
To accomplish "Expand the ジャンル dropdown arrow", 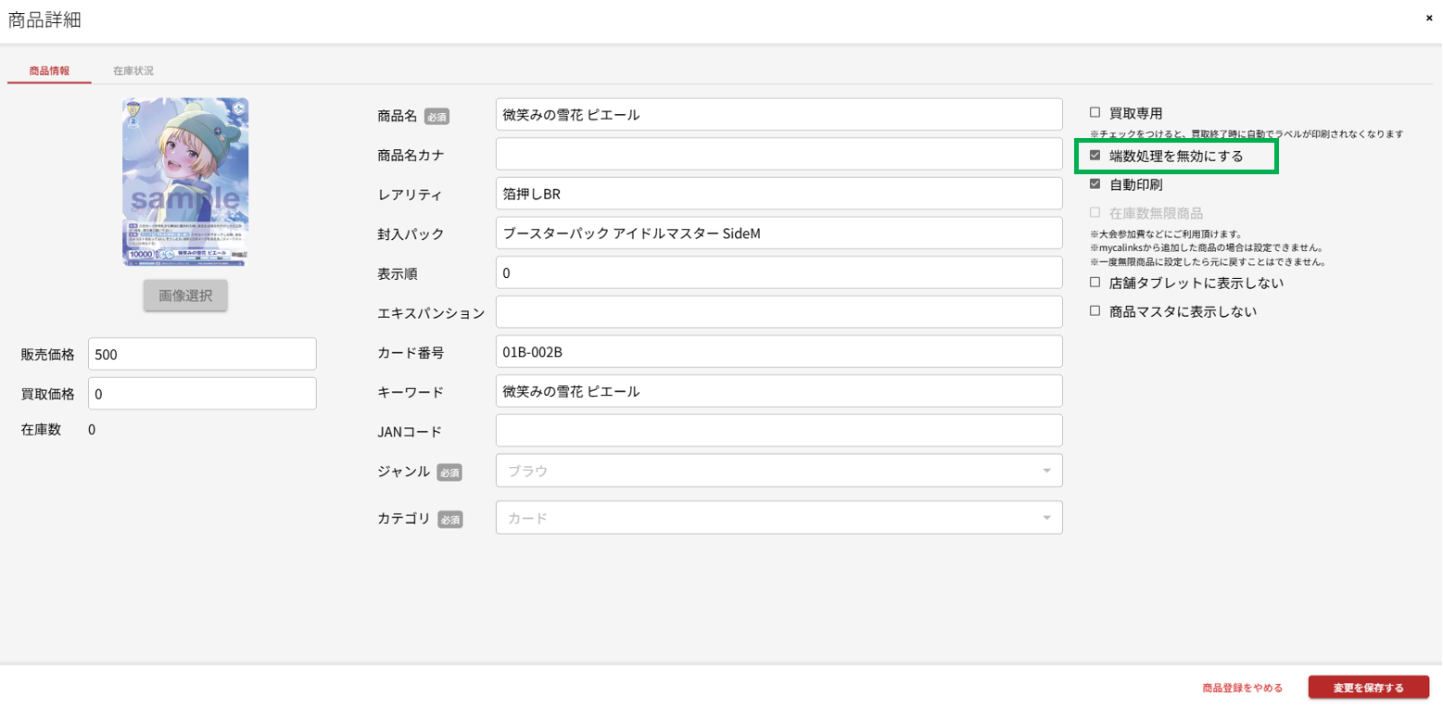I will (x=1046, y=471).
